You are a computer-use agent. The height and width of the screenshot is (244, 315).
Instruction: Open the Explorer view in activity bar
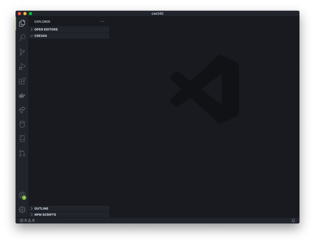[22, 23]
